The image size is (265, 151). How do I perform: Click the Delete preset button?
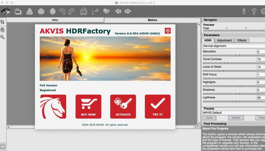pos(236,118)
